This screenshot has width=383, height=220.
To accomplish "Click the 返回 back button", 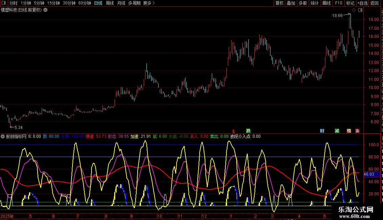I will [375, 3].
